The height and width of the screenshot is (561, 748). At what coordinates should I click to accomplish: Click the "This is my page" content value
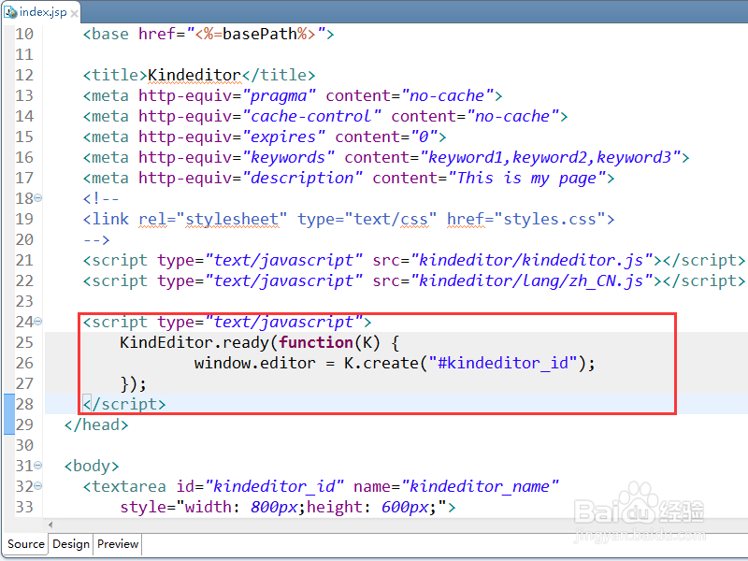[x=527, y=178]
